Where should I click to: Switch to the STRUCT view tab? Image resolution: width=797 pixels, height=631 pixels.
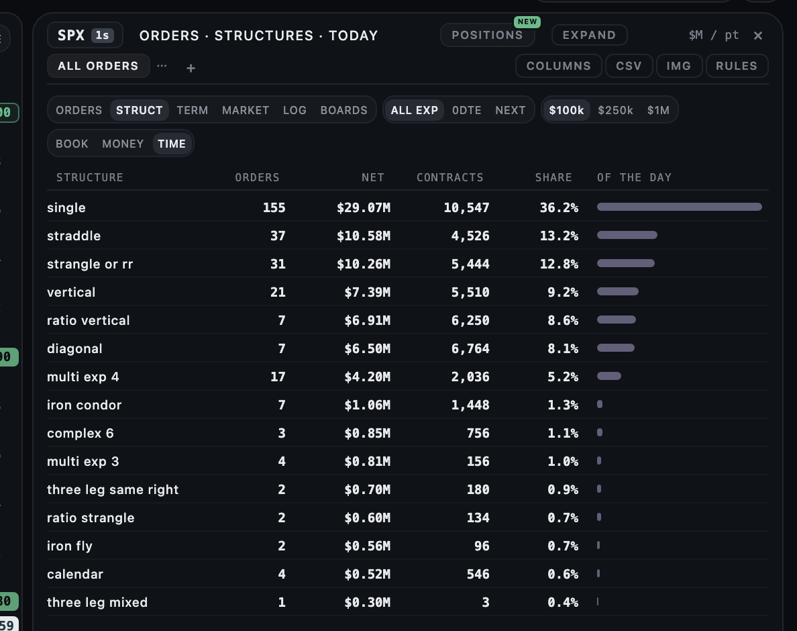click(140, 110)
